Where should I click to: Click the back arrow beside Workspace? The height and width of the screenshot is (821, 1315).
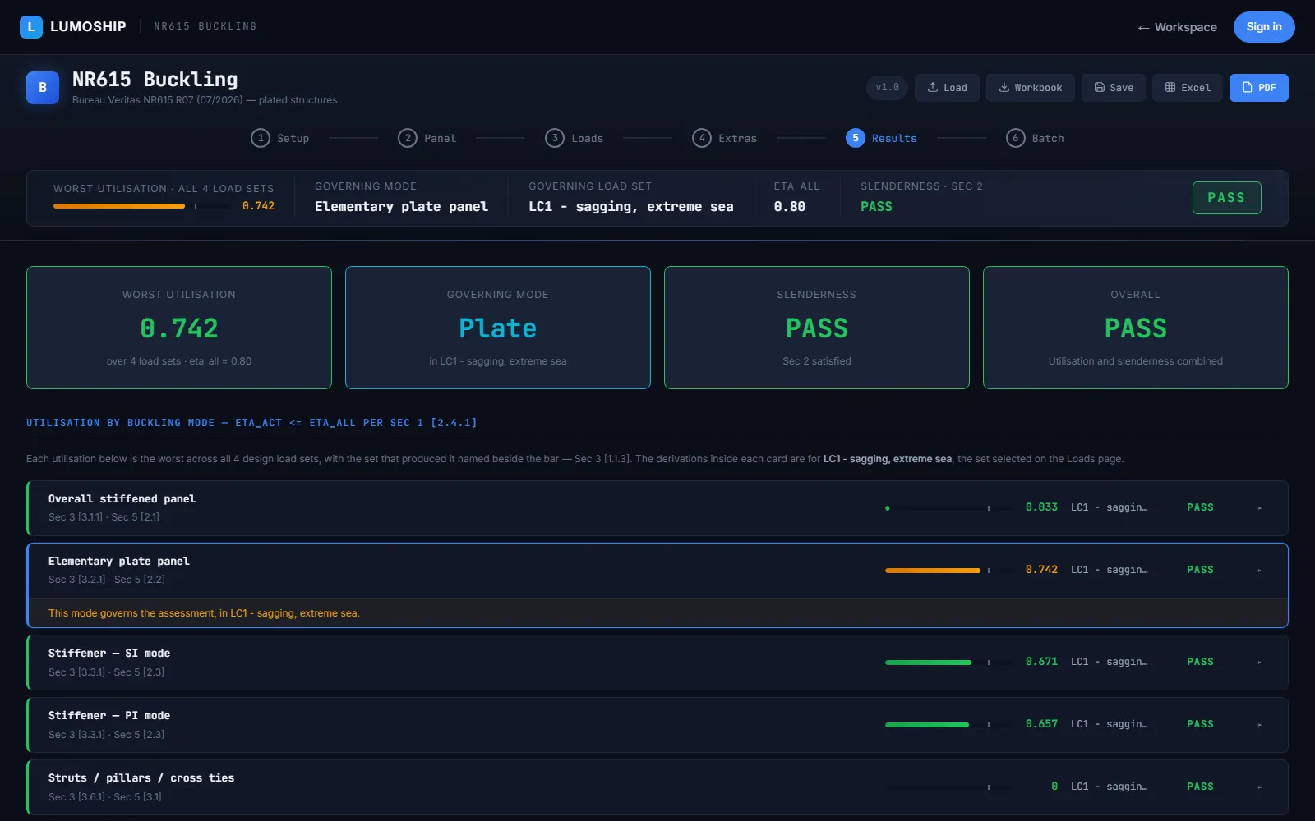[x=1143, y=28]
